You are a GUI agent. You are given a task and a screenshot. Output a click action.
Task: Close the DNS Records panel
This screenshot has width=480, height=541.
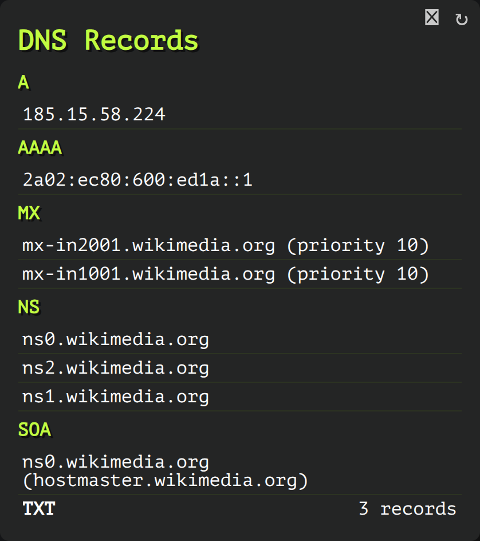coord(431,17)
